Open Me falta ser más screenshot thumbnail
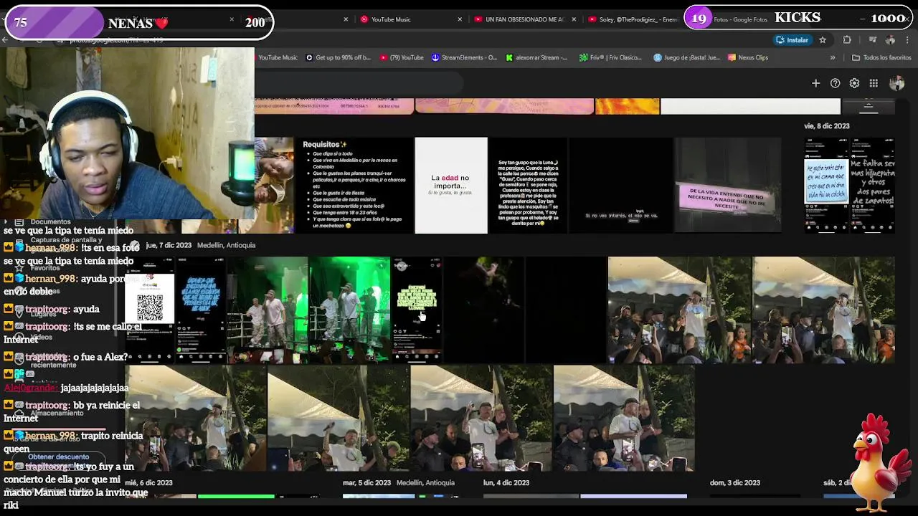Screen dimensions: 918x516 [x=872, y=186]
